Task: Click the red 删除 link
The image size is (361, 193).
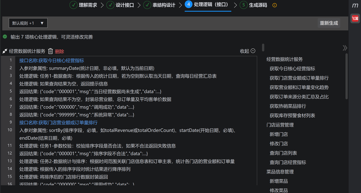Action: 60,51
